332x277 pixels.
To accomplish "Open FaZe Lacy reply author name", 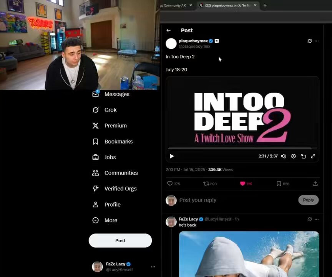I will point(188,219).
